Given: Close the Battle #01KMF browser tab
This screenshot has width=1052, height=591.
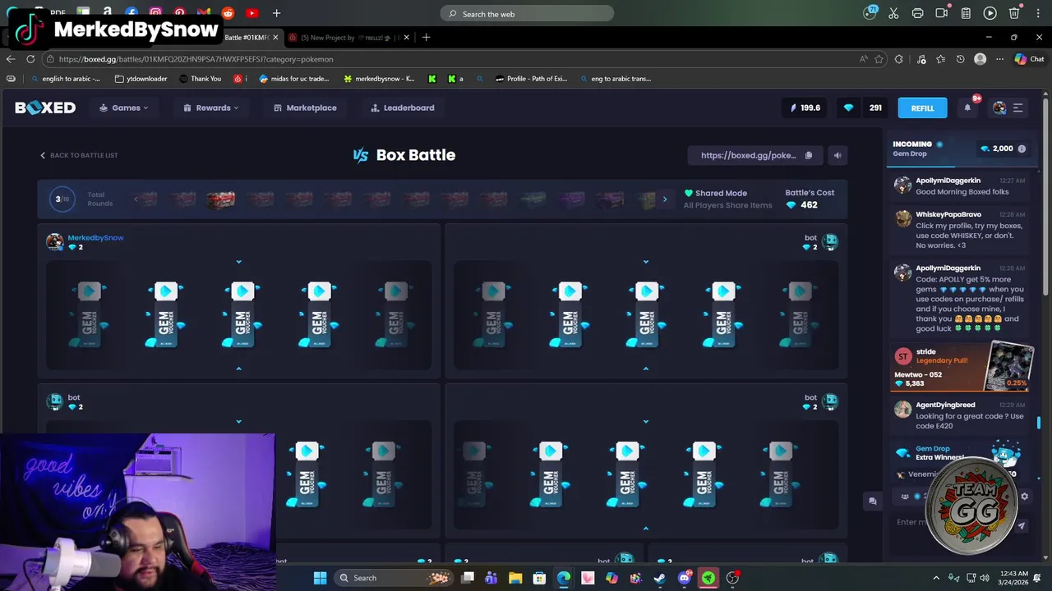Looking at the screenshot, I should 275,37.
